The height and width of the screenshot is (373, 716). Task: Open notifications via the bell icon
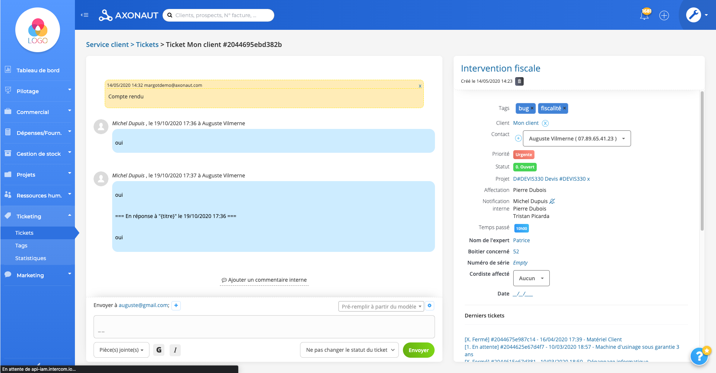coord(644,15)
